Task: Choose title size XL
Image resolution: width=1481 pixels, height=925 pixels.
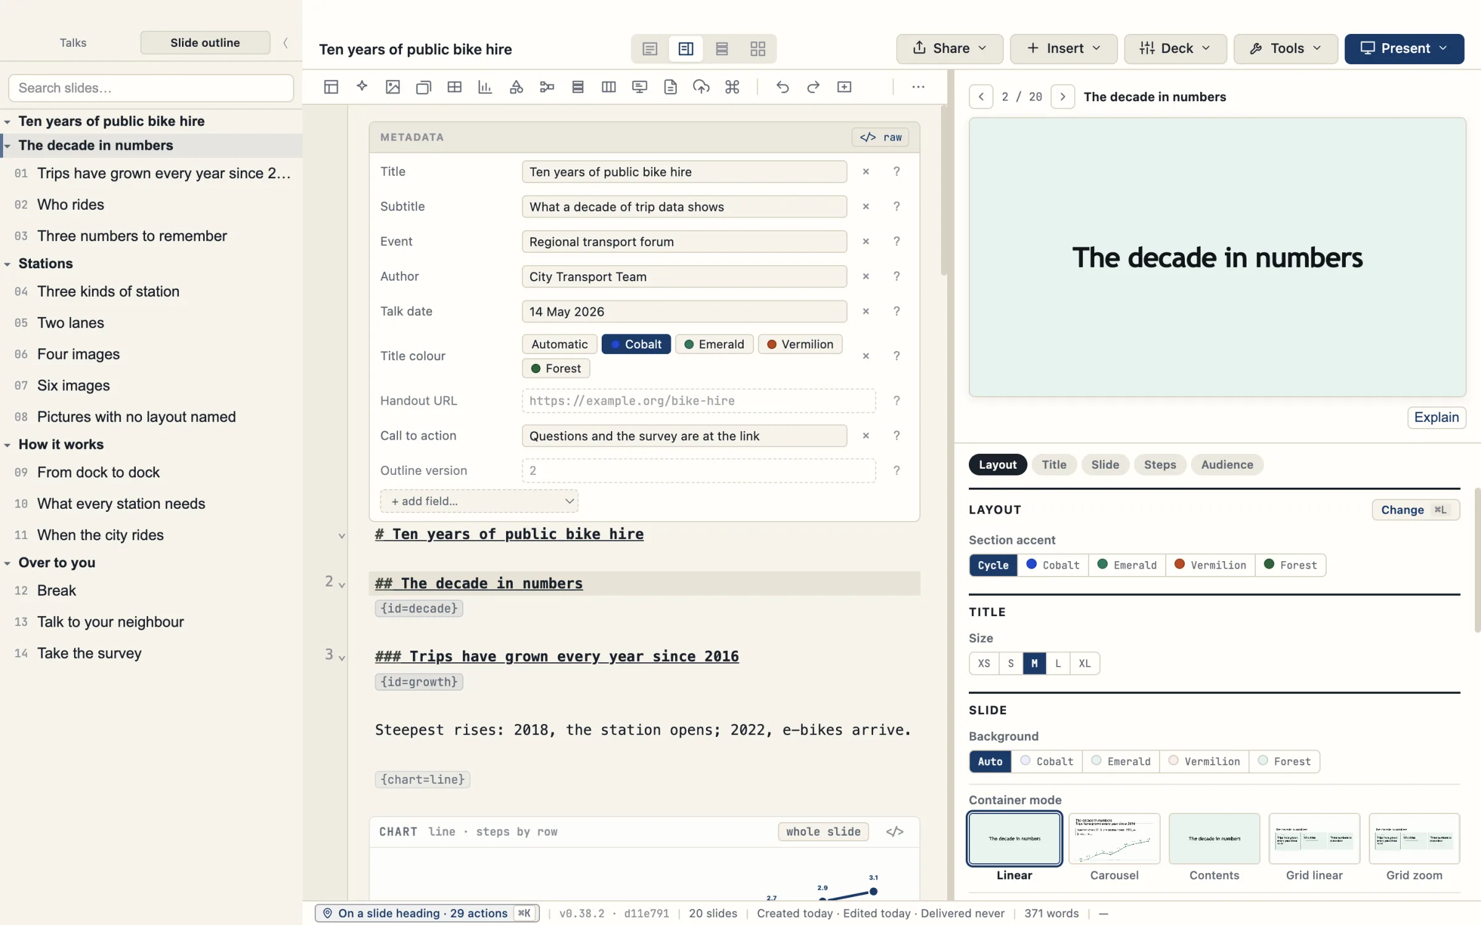Action: pos(1084,664)
